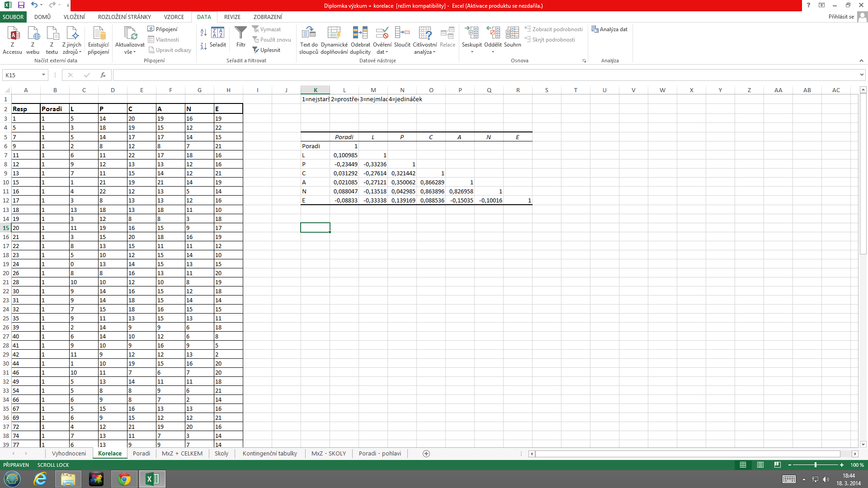This screenshot has height=488, width=868.
Task: Open the undo history dropdown
Action: tap(41, 5)
